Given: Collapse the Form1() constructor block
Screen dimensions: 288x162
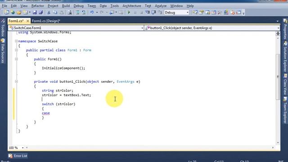Looking at the screenshot, I should (16, 59).
